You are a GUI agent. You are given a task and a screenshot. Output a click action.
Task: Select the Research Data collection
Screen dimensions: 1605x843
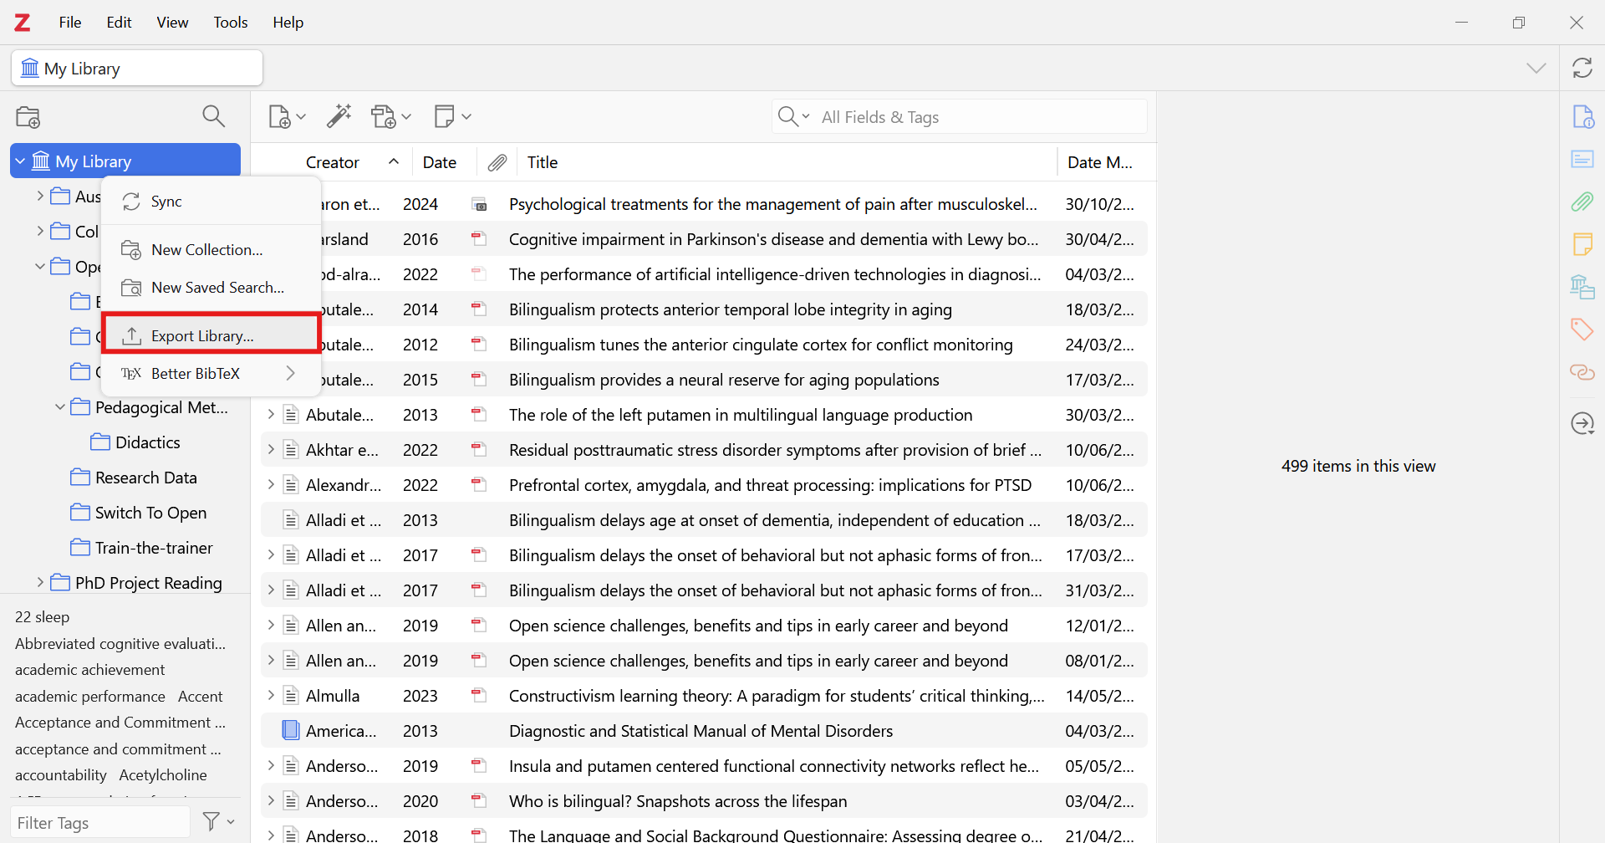(135, 478)
